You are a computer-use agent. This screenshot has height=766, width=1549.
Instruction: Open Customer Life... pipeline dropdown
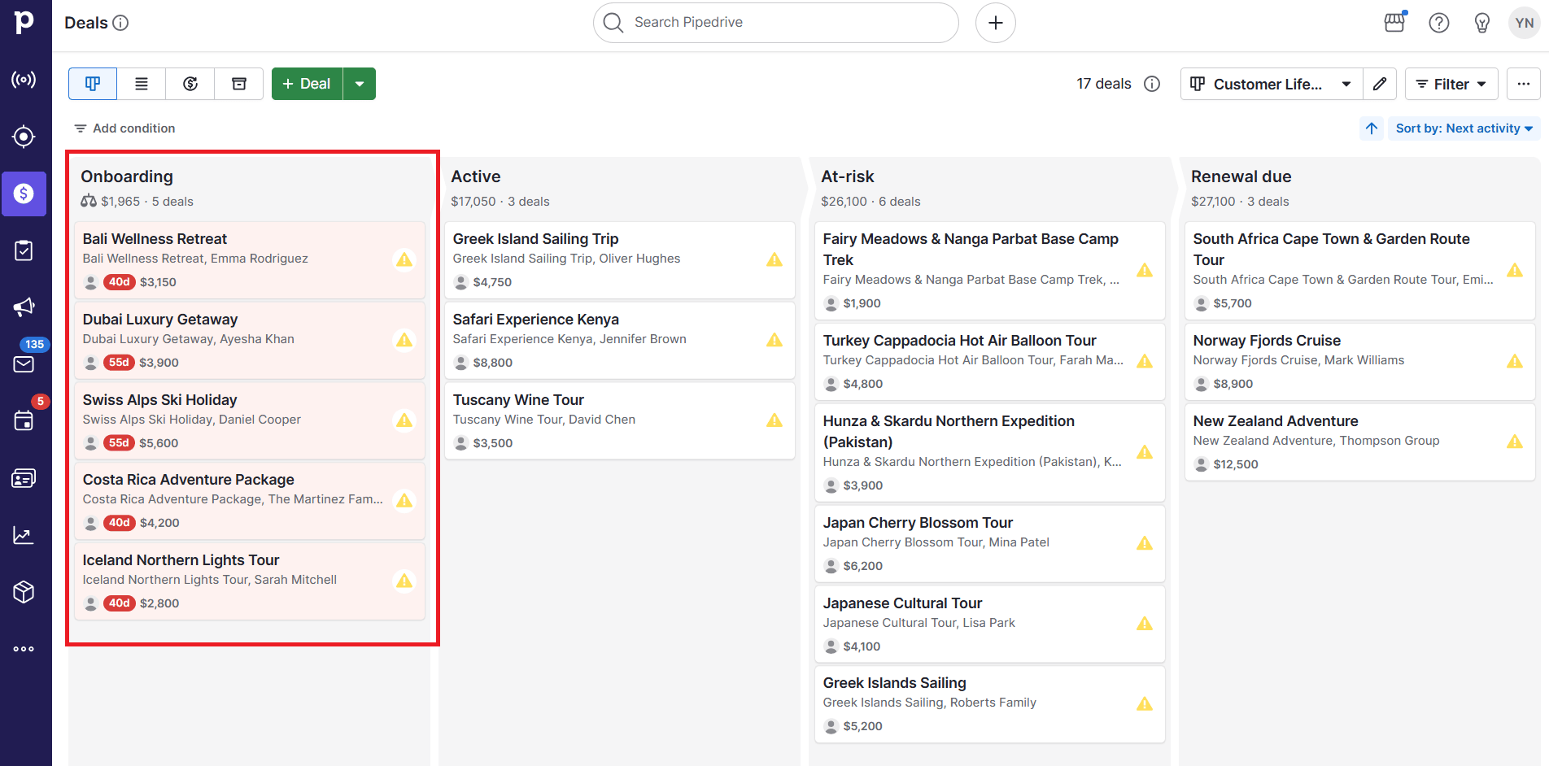coord(1272,84)
